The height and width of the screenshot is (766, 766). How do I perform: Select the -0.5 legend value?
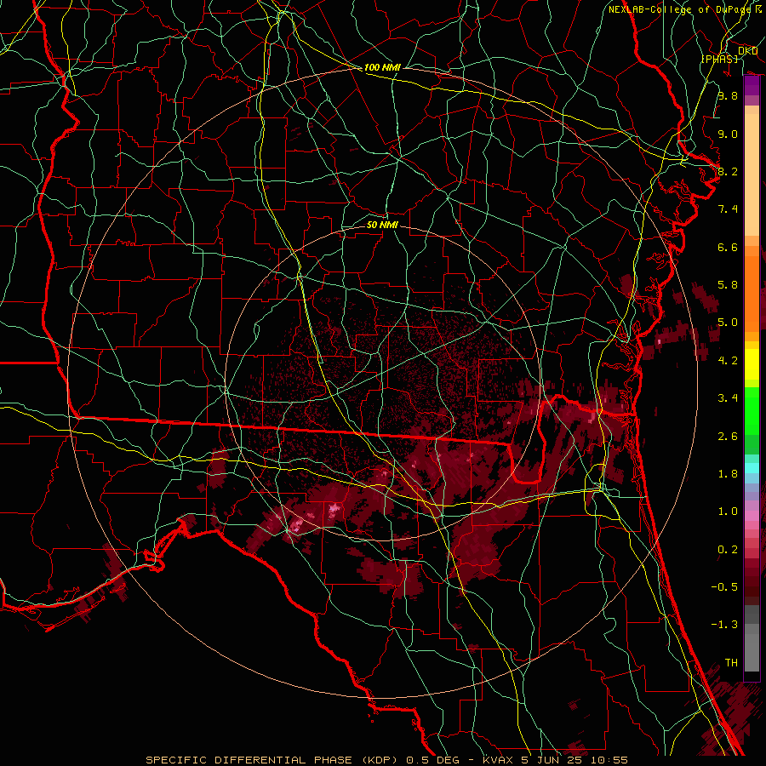coord(724,587)
